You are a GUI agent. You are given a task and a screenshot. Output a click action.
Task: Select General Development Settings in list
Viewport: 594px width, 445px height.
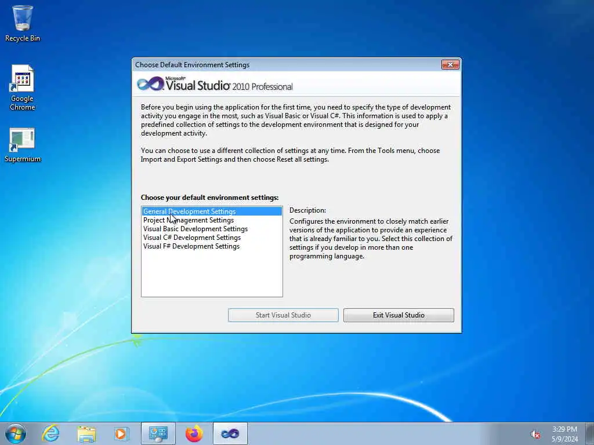(x=212, y=211)
